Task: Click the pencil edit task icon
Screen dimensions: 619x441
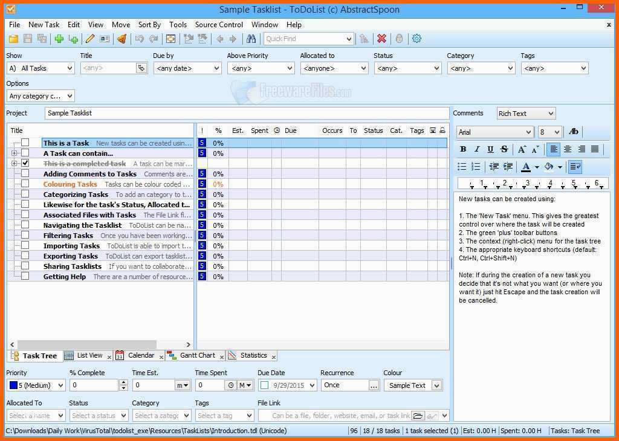Action: (90, 39)
